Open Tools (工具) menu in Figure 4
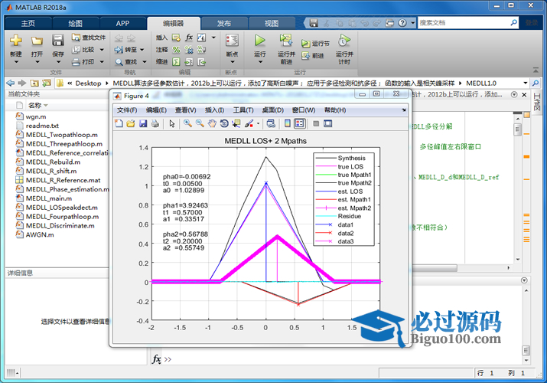Screen dimensions: 547x383 243,110
